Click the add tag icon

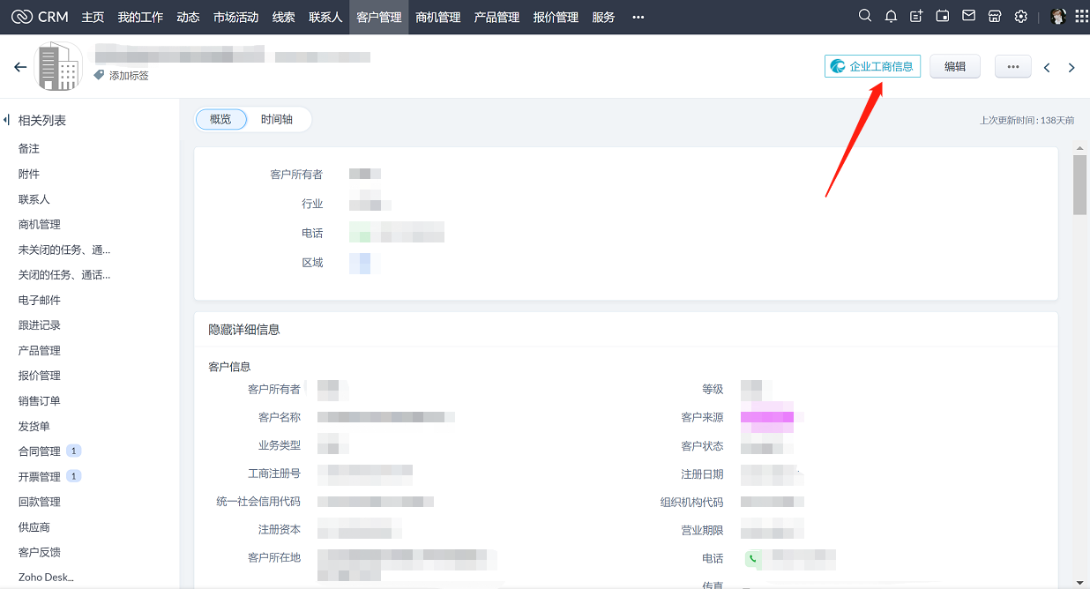(x=100, y=76)
